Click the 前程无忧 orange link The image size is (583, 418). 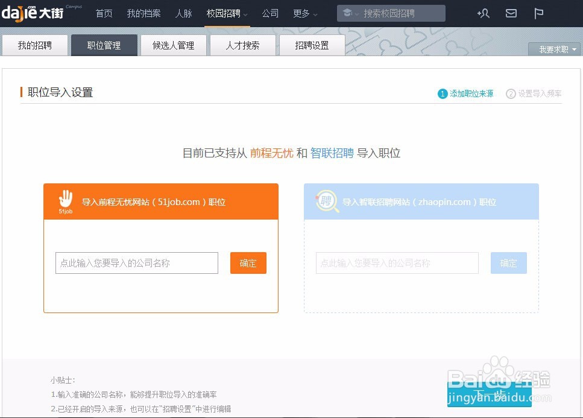click(271, 153)
